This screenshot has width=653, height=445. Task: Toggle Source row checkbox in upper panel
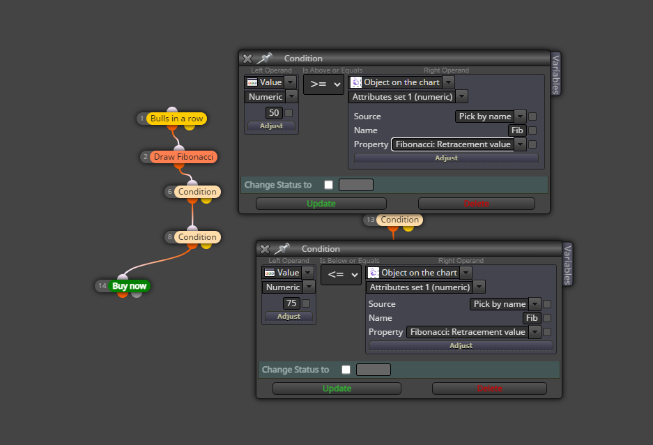(532, 116)
